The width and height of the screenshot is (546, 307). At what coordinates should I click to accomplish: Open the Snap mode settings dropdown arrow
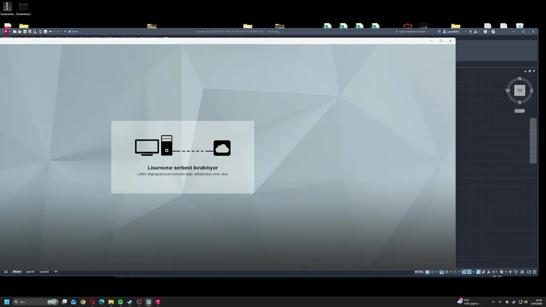pyautogui.click(x=437, y=272)
